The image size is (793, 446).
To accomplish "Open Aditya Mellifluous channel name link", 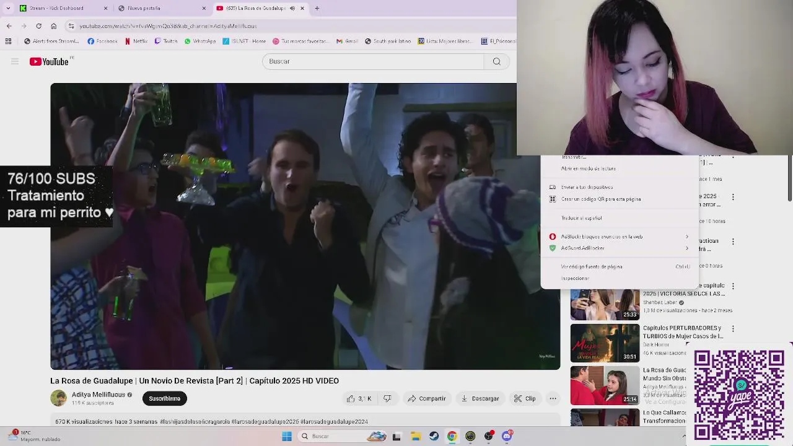I will (x=98, y=395).
